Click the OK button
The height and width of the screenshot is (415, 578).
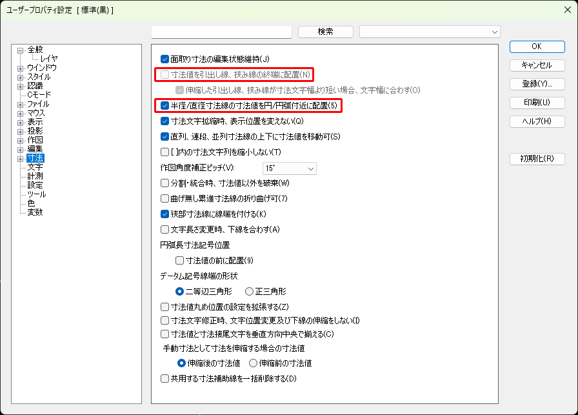coord(536,46)
